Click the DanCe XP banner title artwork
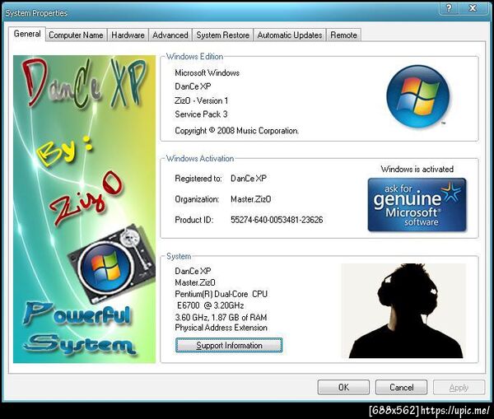This screenshot has width=494, height=419. (x=84, y=83)
